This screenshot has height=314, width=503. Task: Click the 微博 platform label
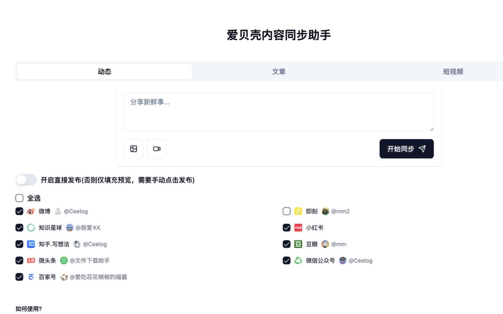(x=44, y=211)
